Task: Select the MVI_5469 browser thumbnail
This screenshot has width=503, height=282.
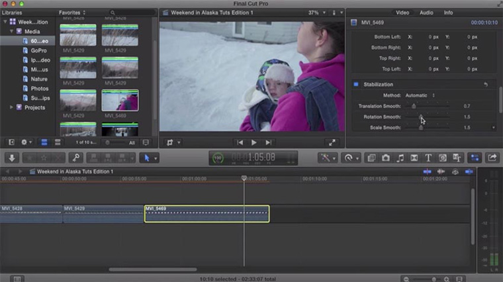Action: pyautogui.click(x=120, y=101)
